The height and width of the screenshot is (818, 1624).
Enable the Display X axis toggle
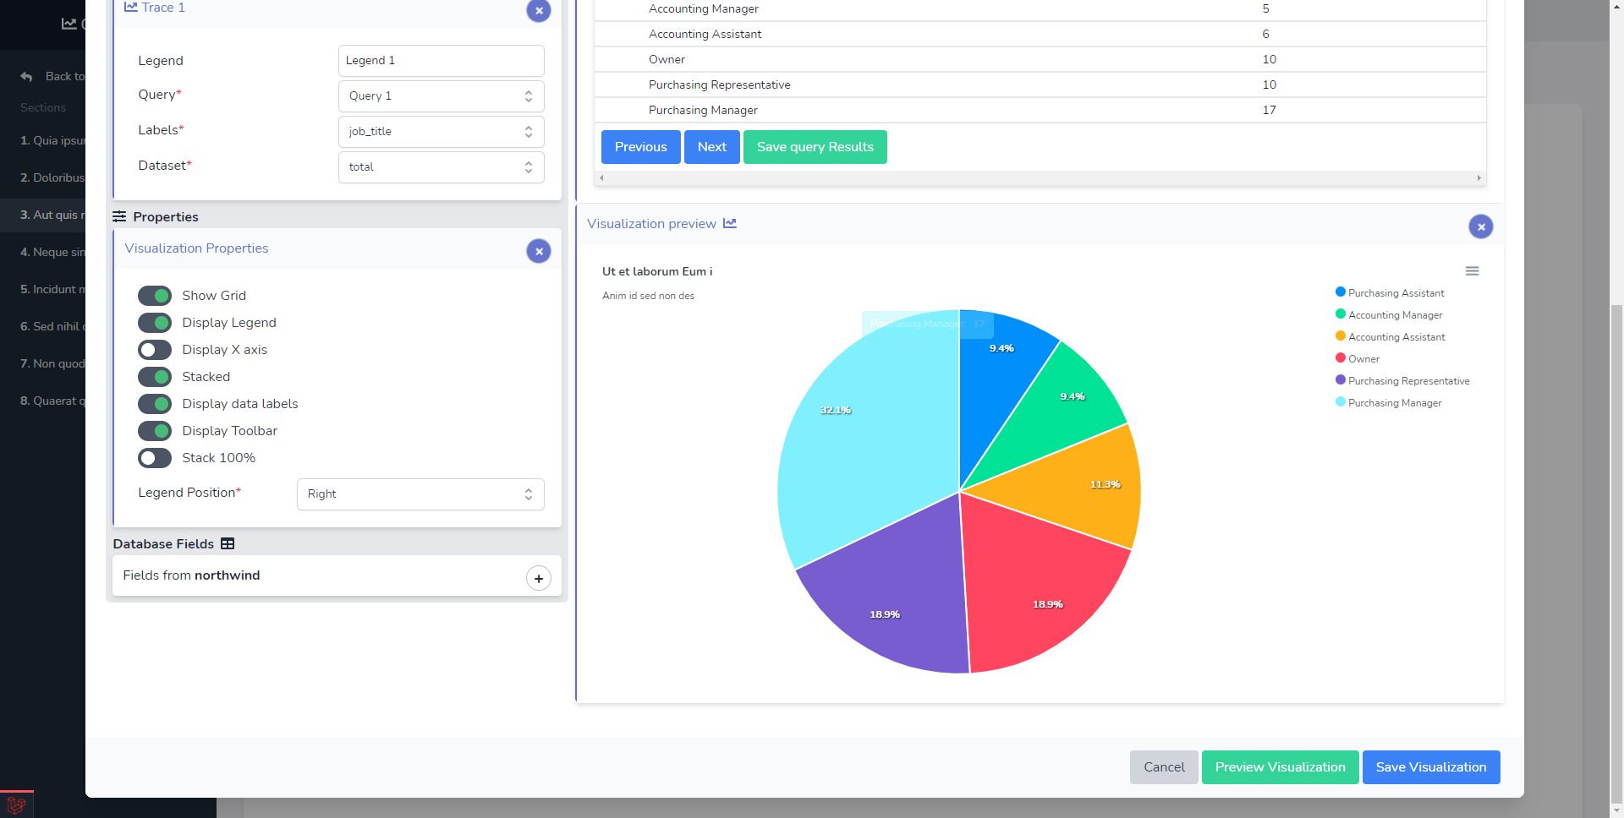coord(155,350)
